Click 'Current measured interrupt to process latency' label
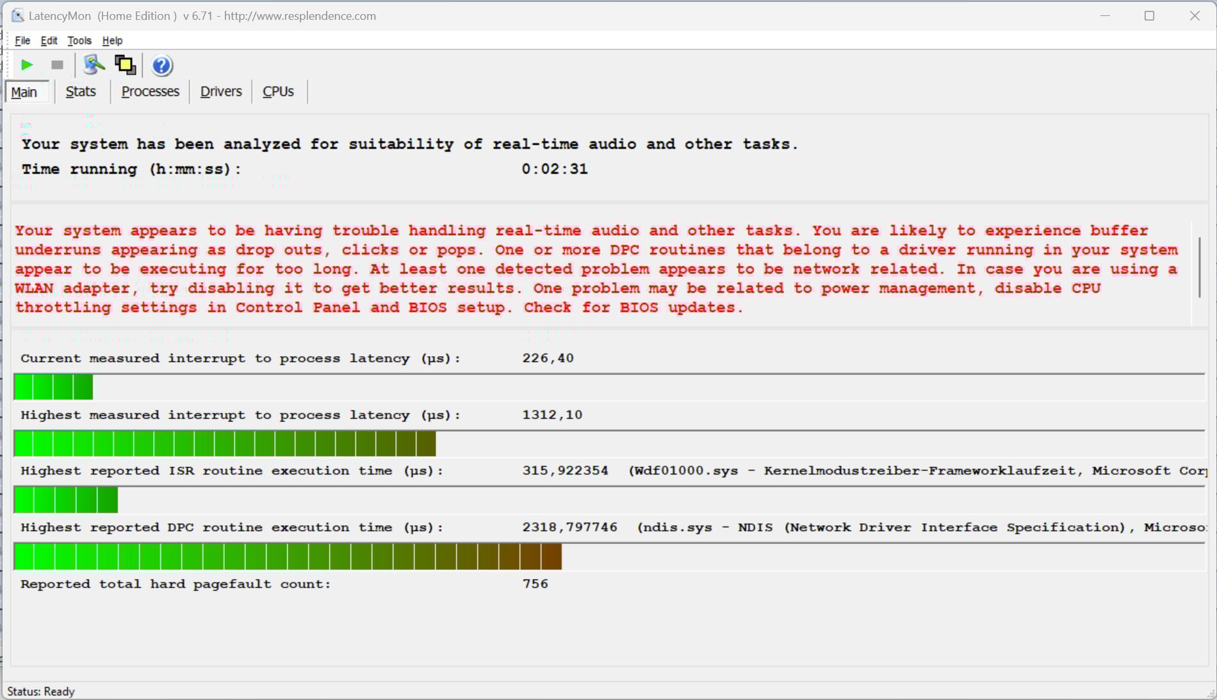 (241, 358)
